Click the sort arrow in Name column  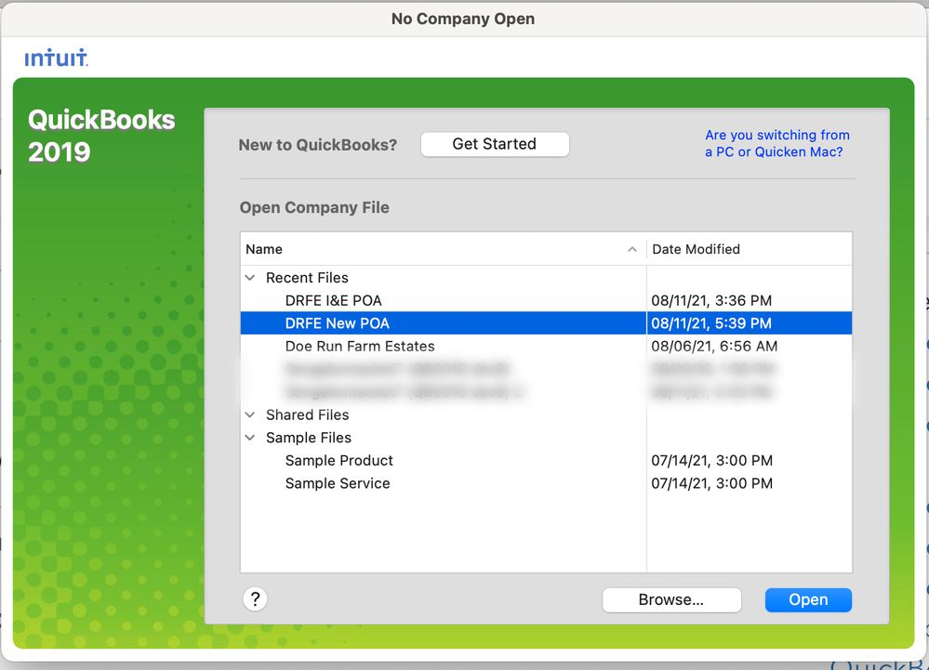[632, 249]
